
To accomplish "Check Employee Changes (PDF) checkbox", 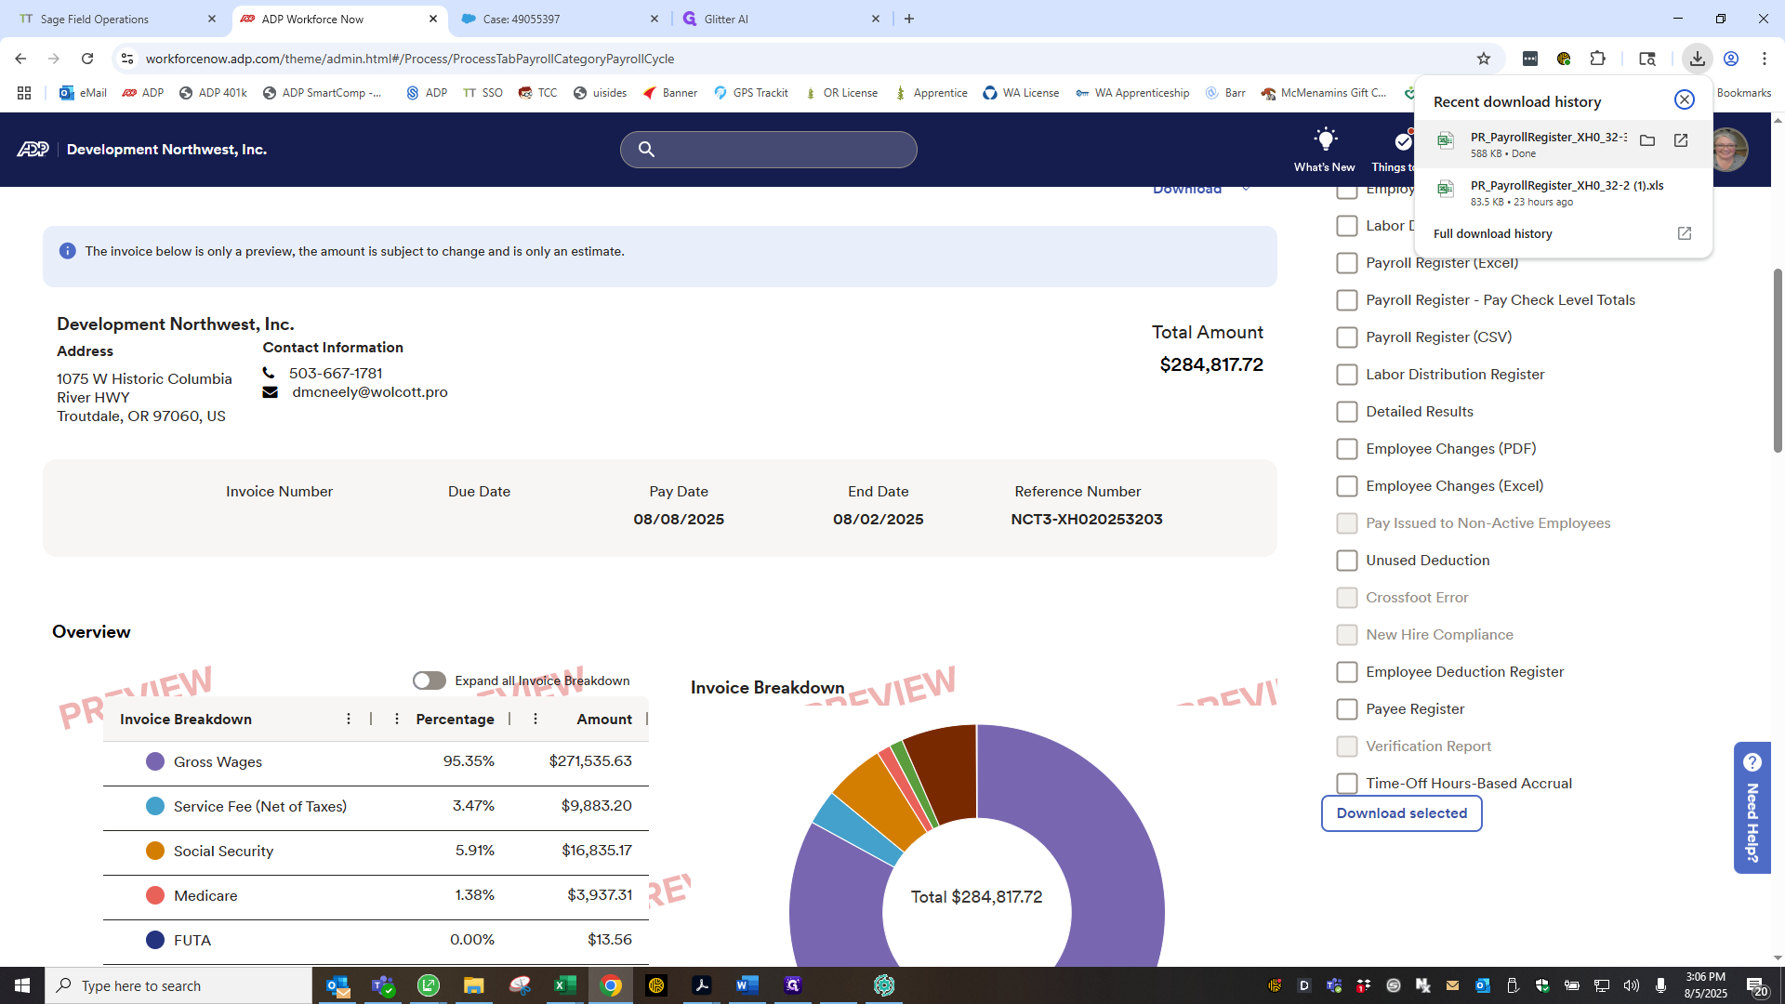I will tap(1346, 449).
